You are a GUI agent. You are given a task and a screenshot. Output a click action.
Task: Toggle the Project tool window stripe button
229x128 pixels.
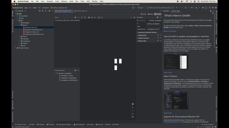pos(13,14)
